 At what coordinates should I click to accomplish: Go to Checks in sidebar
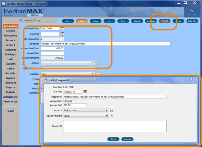[11, 31]
